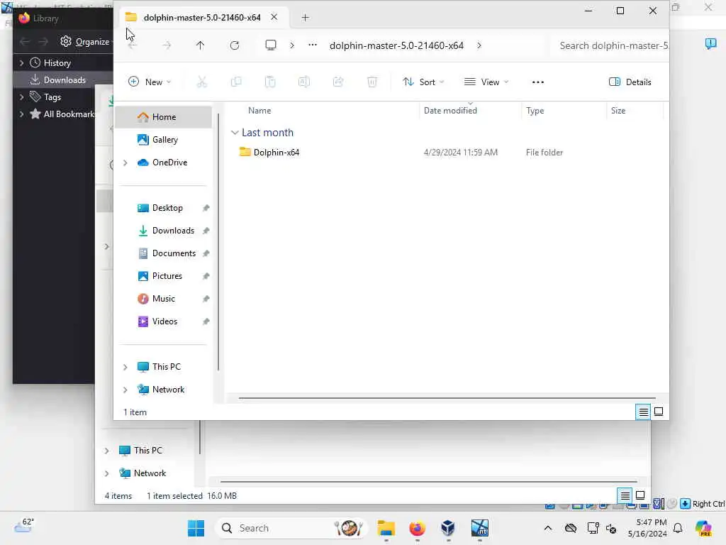Open the New dropdown menu
The width and height of the screenshot is (726, 545).
pos(149,82)
